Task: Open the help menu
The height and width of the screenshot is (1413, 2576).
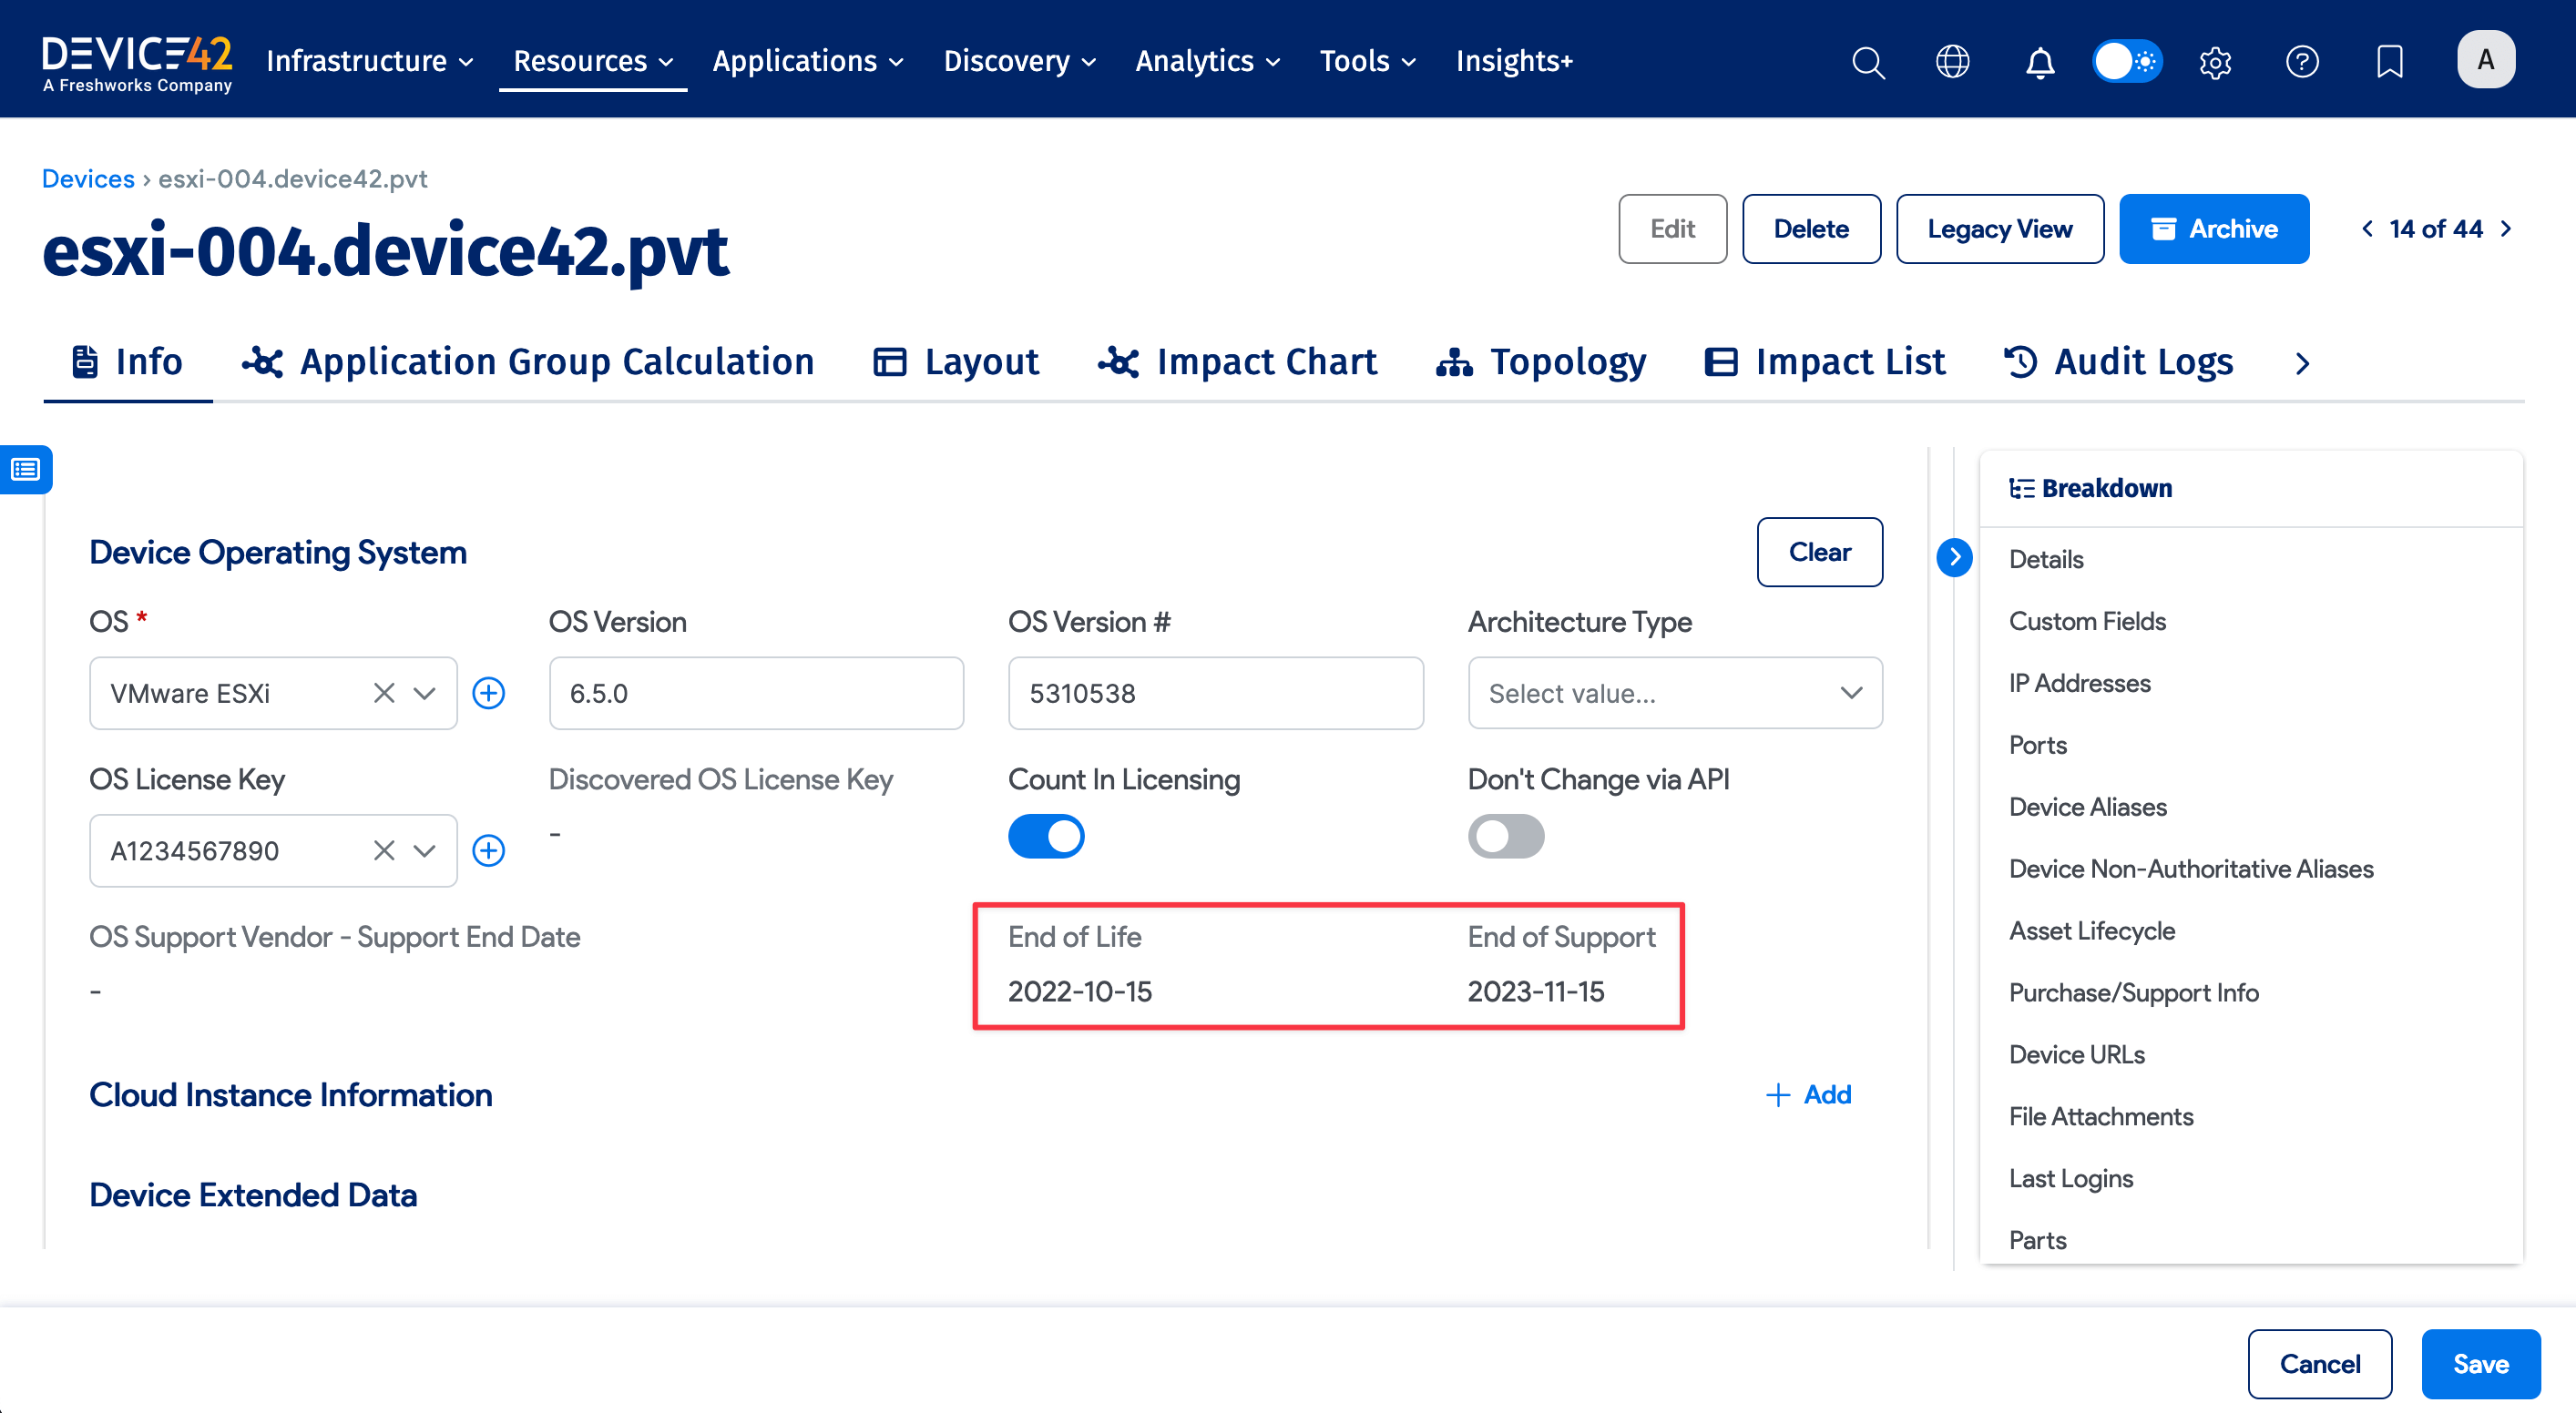Action: pyautogui.click(x=2302, y=61)
